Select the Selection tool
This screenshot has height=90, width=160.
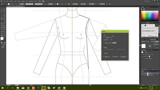2,9
